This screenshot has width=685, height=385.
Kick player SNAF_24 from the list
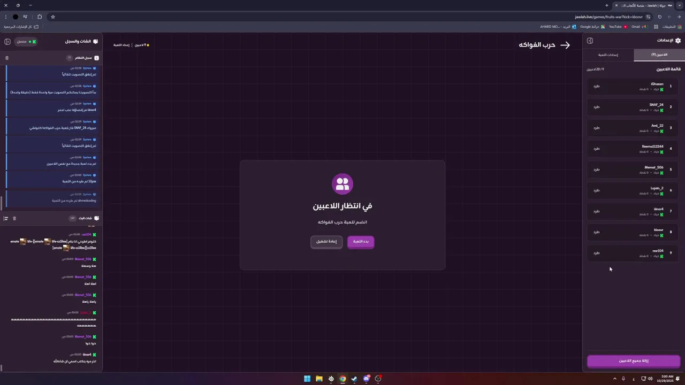tap(596, 107)
